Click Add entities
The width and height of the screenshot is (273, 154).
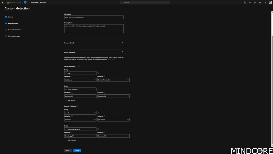click(70, 140)
